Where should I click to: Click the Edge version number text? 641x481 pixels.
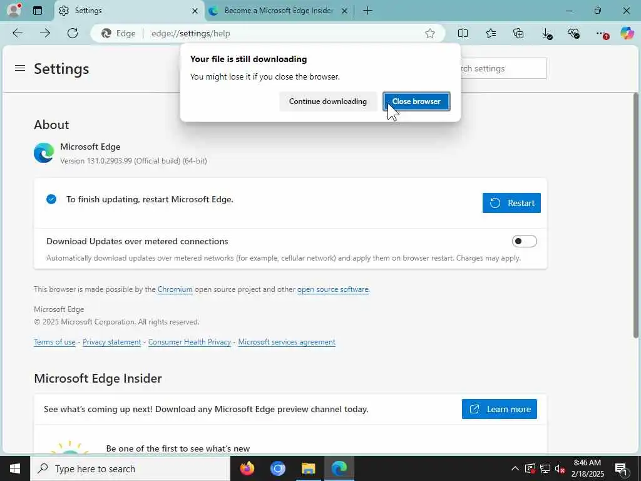pos(133,161)
